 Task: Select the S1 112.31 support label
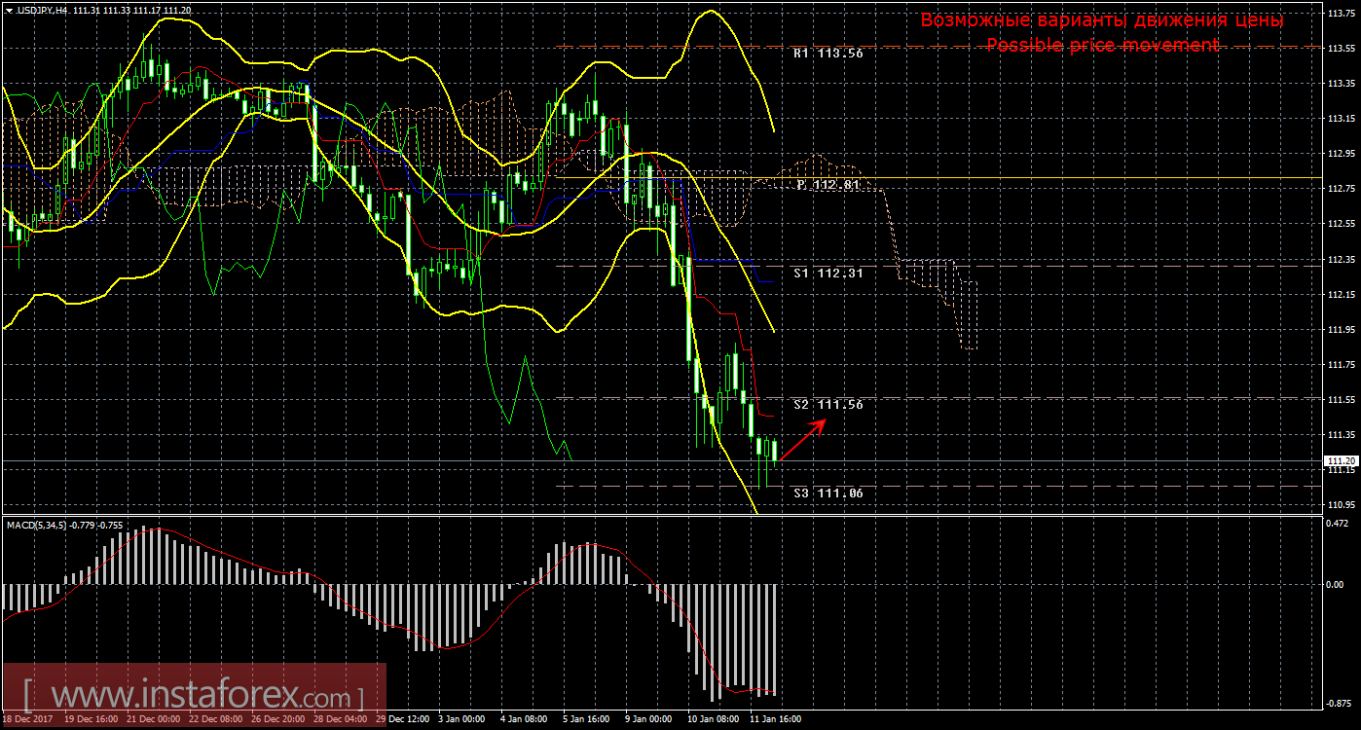[828, 274]
